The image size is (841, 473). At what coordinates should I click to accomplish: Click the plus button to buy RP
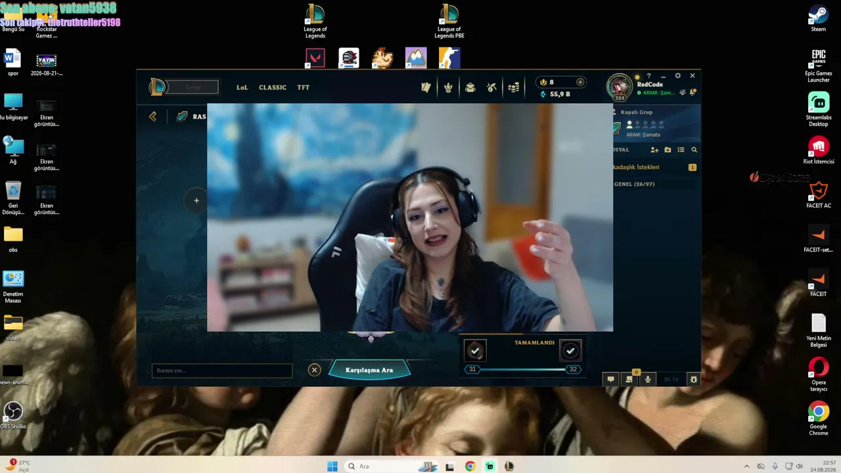[x=580, y=82]
